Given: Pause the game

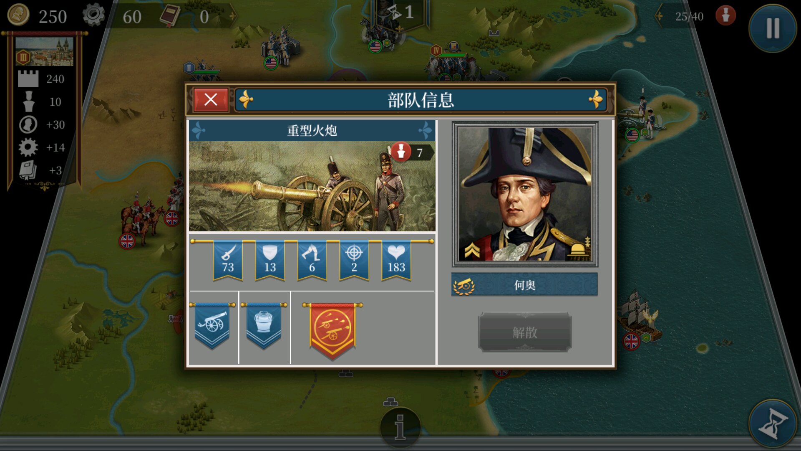Looking at the screenshot, I should [773, 28].
